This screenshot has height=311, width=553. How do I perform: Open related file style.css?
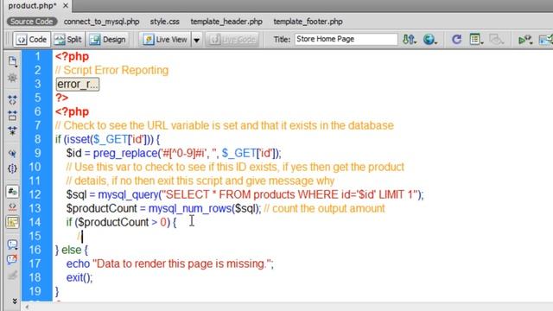(x=165, y=22)
